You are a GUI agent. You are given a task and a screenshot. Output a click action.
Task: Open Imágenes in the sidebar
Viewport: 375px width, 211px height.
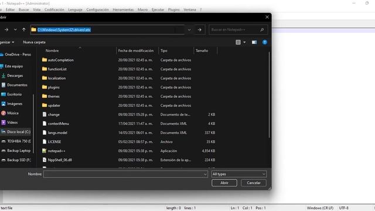[14, 104]
